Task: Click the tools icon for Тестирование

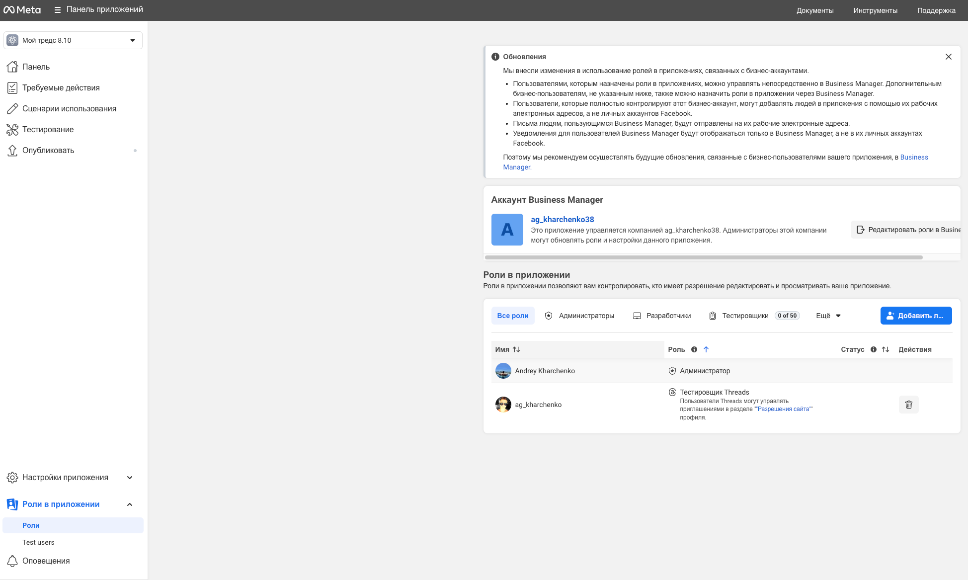Action: [12, 129]
